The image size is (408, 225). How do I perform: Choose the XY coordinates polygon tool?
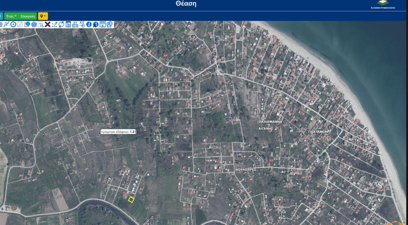pyautogui.click(x=34, y=24)
